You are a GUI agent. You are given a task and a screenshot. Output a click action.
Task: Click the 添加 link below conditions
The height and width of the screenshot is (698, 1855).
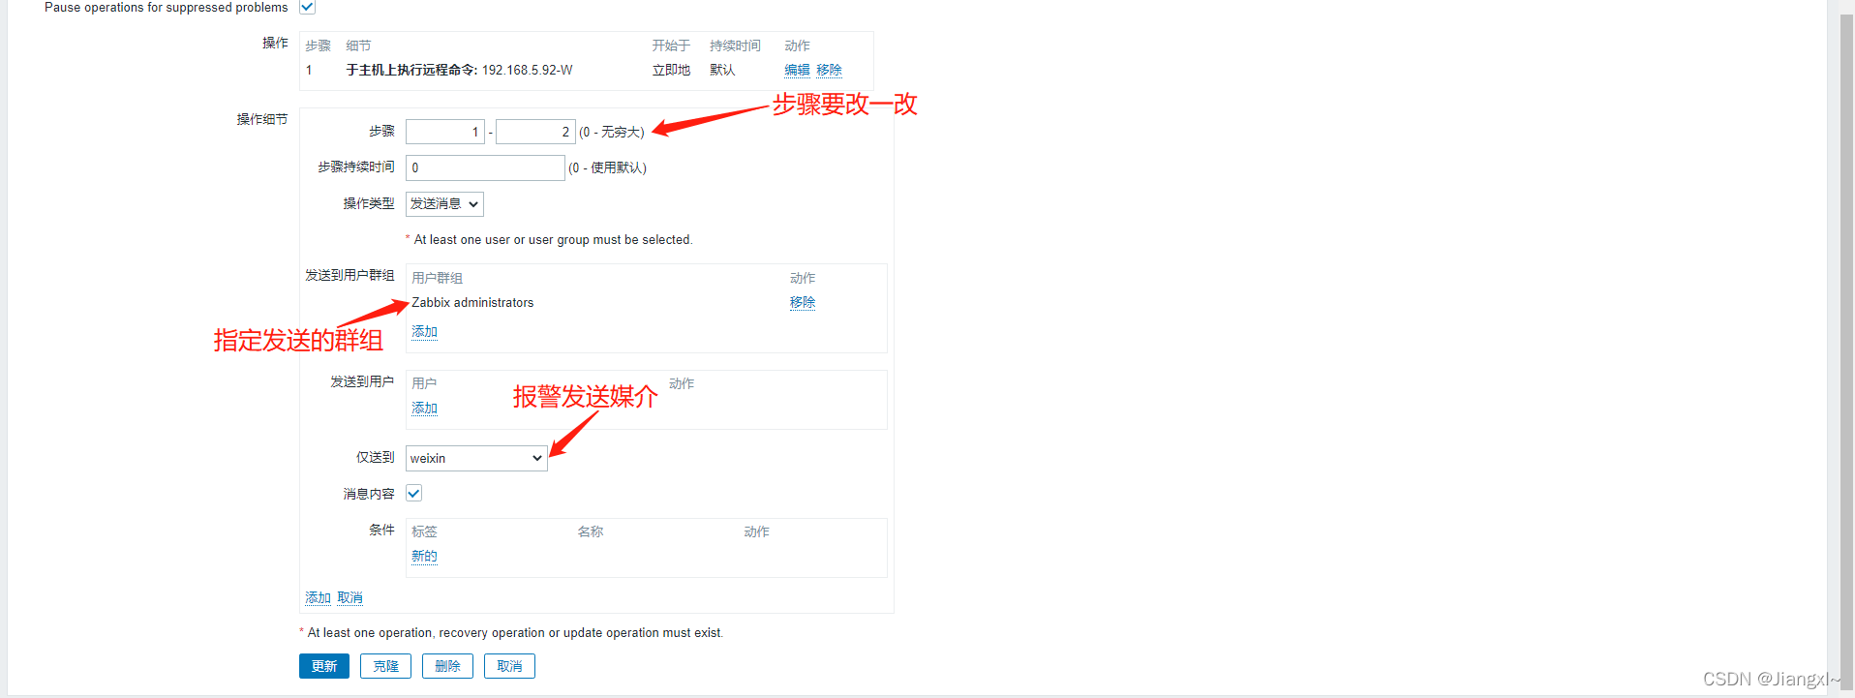318,597
